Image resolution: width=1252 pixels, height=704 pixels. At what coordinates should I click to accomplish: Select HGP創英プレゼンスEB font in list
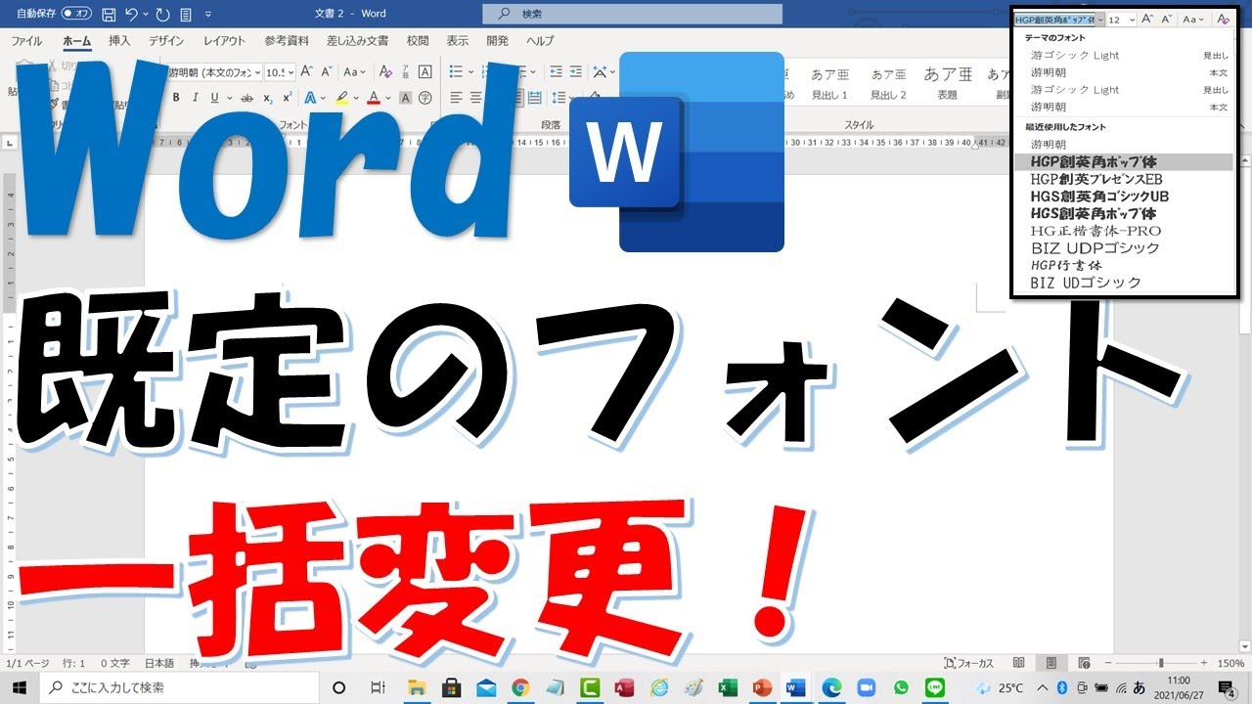pos(1095,179)
